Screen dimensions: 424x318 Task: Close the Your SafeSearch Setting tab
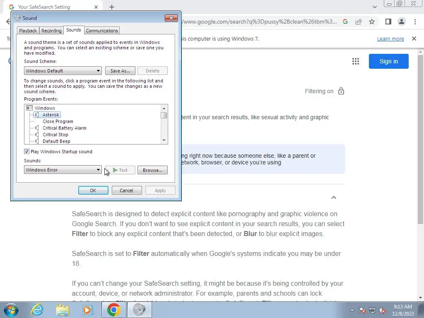(x=96, y=7)
